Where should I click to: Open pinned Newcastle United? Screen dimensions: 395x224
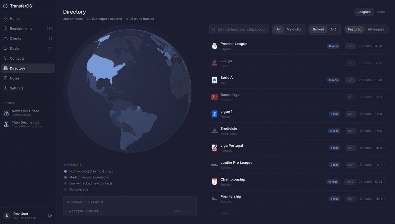pyautogui.click(x=28, y=113)
